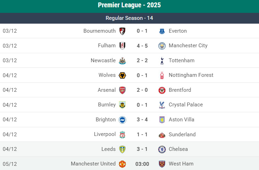Click the Everton club crest
The width and height of the screenshot is (259, 170).
point(162,31)
